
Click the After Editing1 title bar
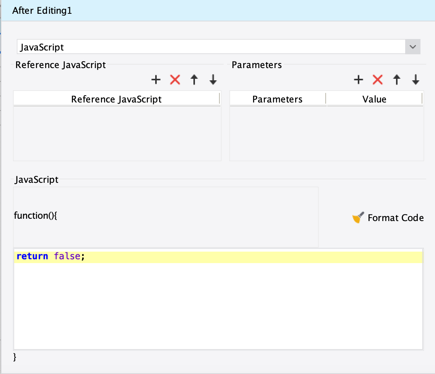pos(217,11)
